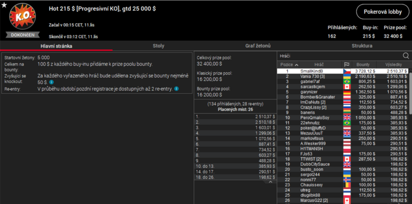Switch to the Struktura tab
This screenshot has height=204, width=412.
(362, 46)
